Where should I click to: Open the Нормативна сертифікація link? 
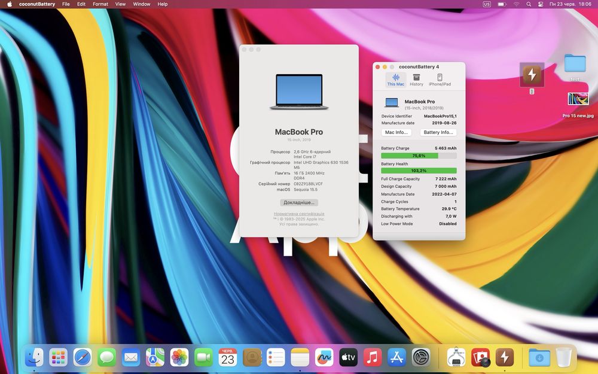pos(299,214)
